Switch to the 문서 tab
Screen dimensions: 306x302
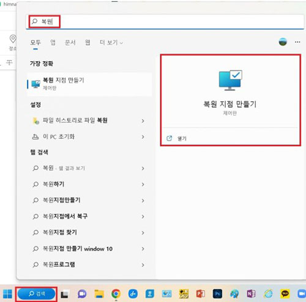coord(70,42)
